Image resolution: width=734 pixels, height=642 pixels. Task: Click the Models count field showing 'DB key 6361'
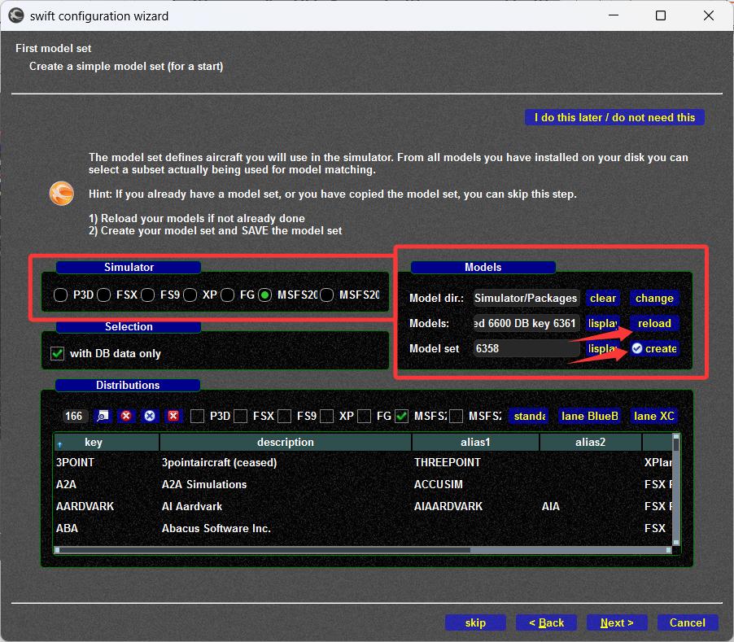click(x=526, y=323)
